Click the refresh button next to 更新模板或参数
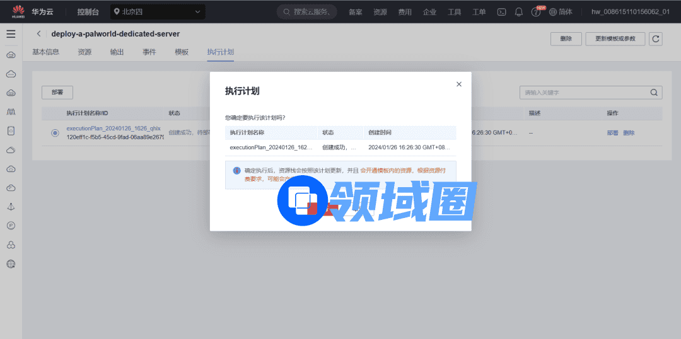 tap(656, 39)
